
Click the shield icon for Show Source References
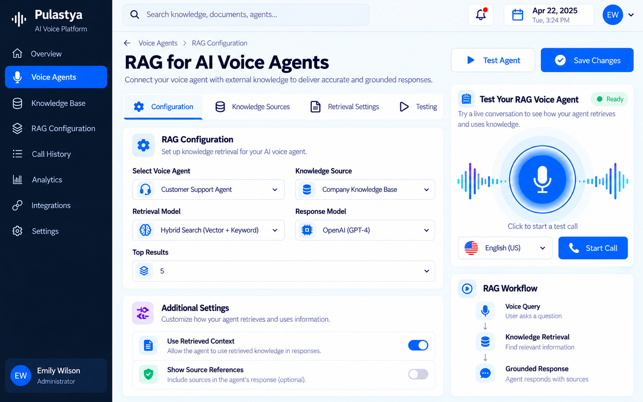pyautogui.click(x=148, y=374)
